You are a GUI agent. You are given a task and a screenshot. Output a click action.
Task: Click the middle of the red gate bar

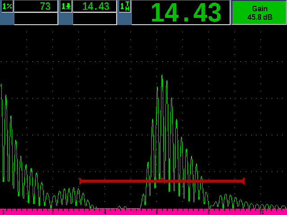point(161,181)
